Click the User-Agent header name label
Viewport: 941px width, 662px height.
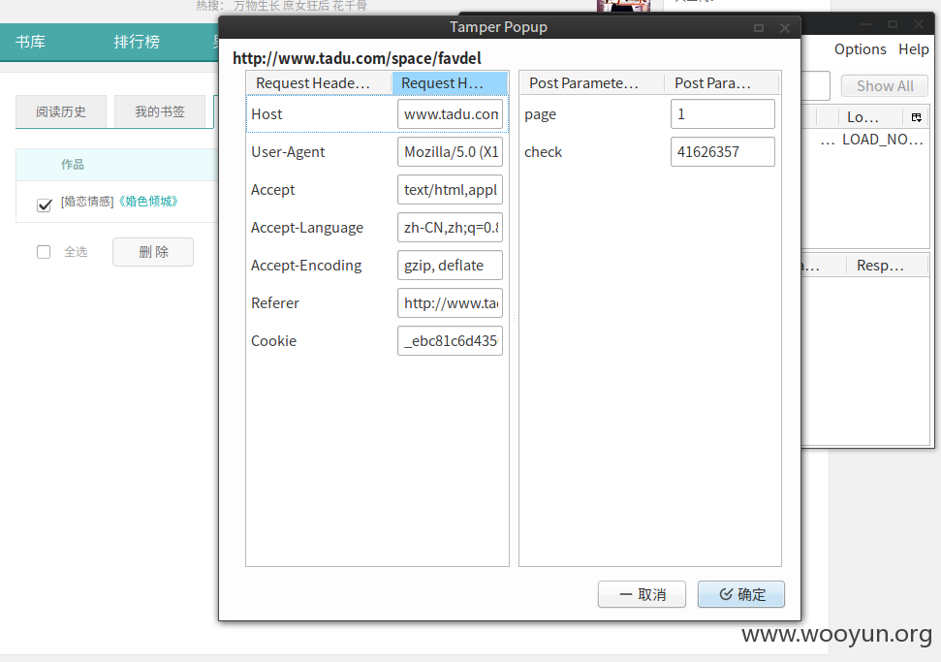pyautogui.click(x=288, y=152)
